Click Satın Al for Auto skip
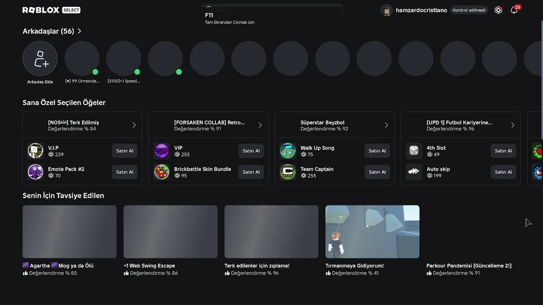This screenshot has width=543, height=305. point(503,172)
